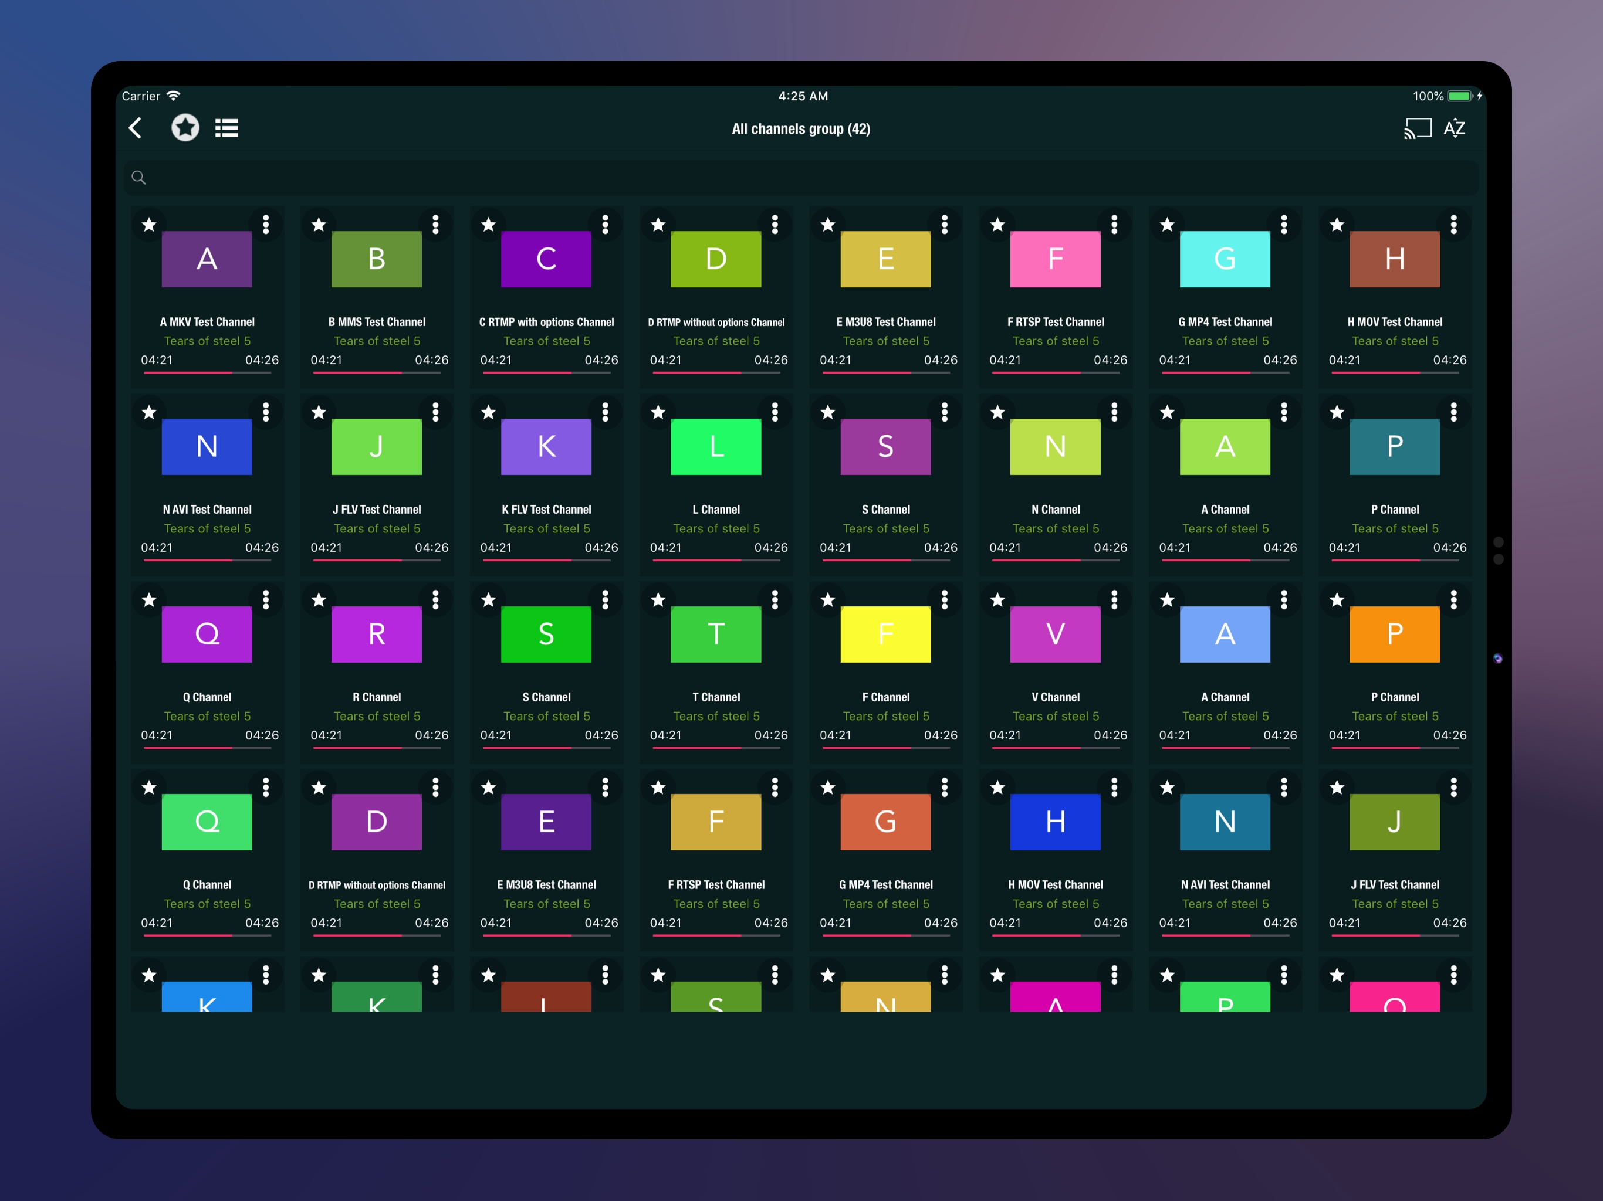Open the C RTMP with options Channel
The image size is (1603, 1201).
tap(546, 259)
